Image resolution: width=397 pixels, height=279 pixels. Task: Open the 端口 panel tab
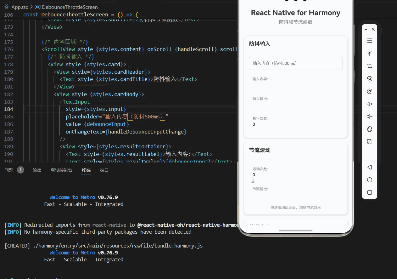coord(104,170)
